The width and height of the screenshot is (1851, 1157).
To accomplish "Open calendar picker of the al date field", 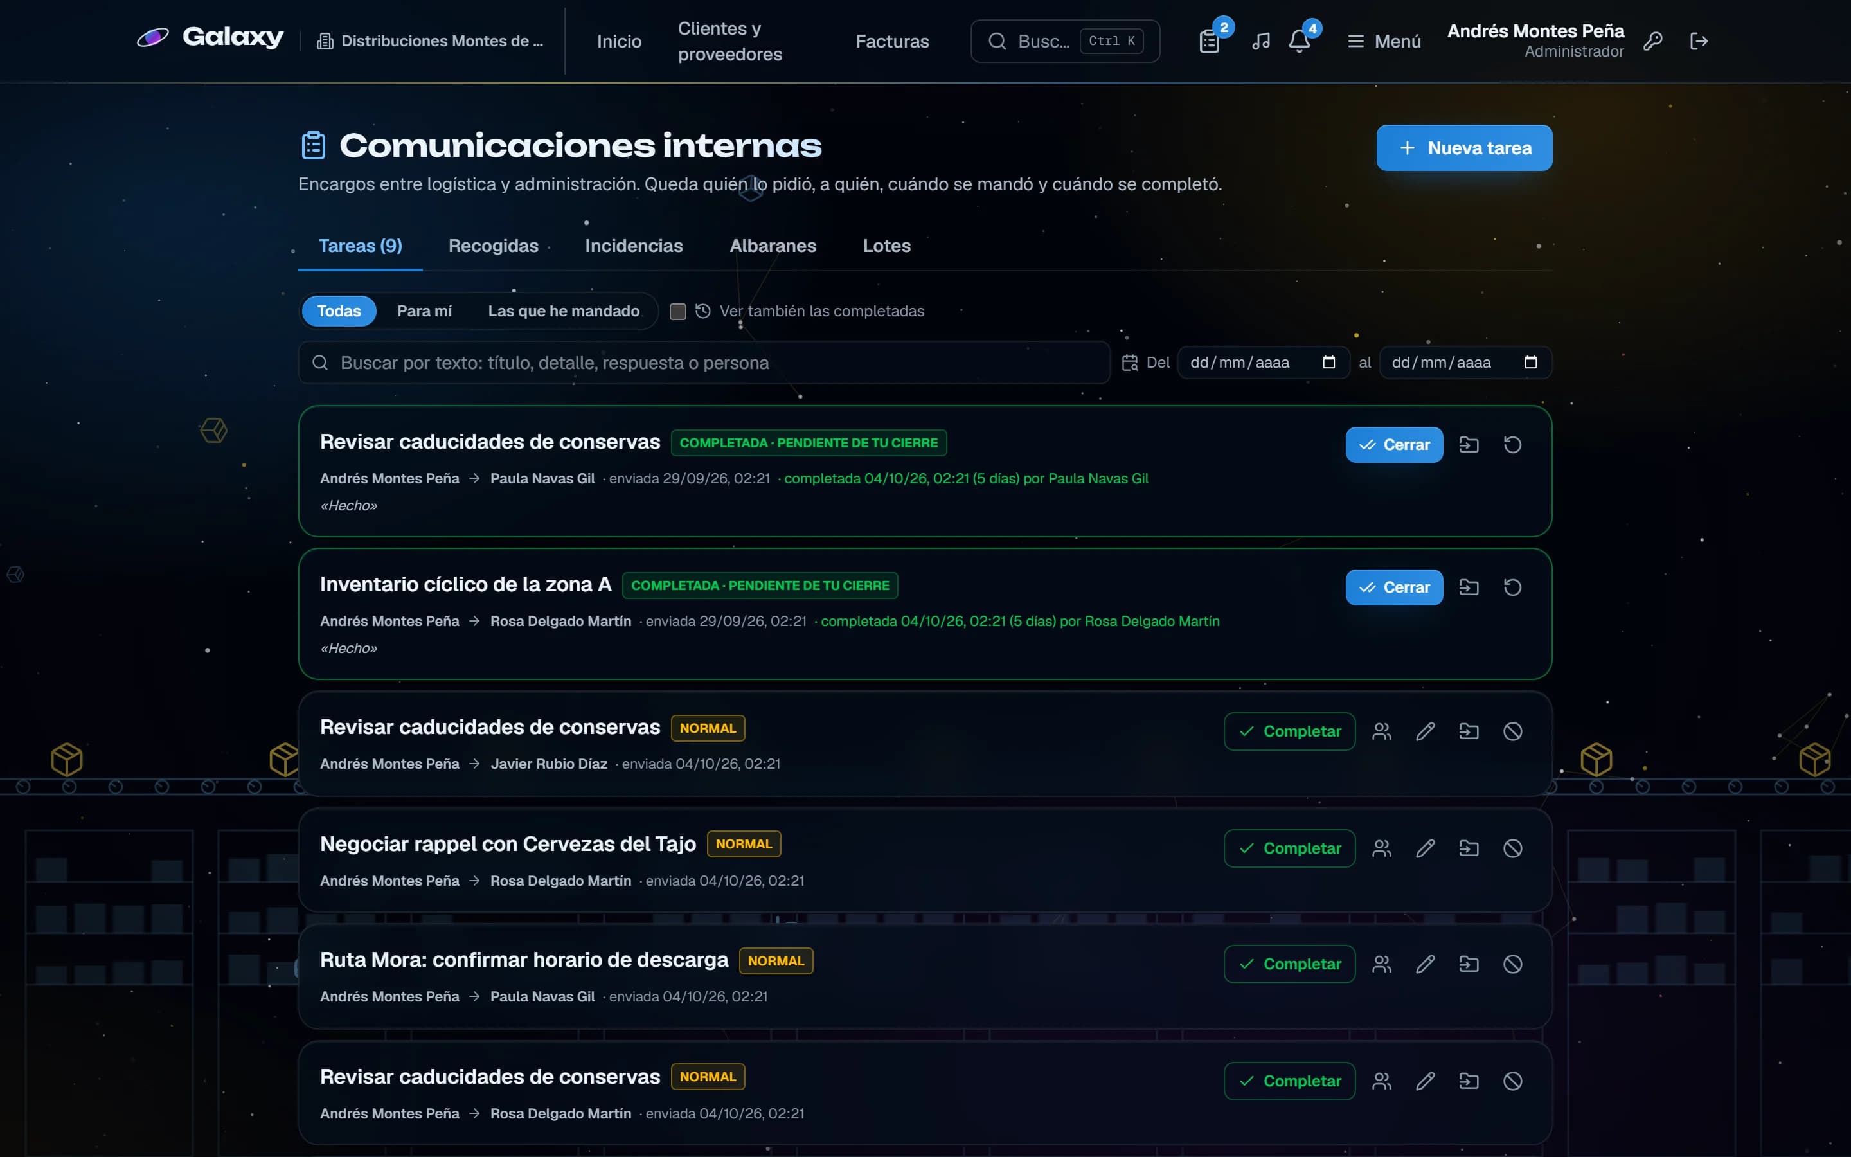I will click(1530, 363).
